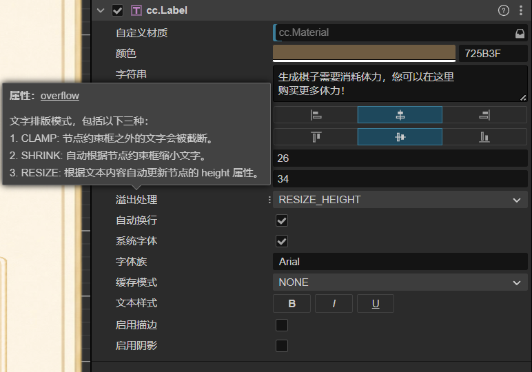The image size is (532, 372).
Task: Toggle the 自动换行 checkbox
Action: (x=282, y=220)
